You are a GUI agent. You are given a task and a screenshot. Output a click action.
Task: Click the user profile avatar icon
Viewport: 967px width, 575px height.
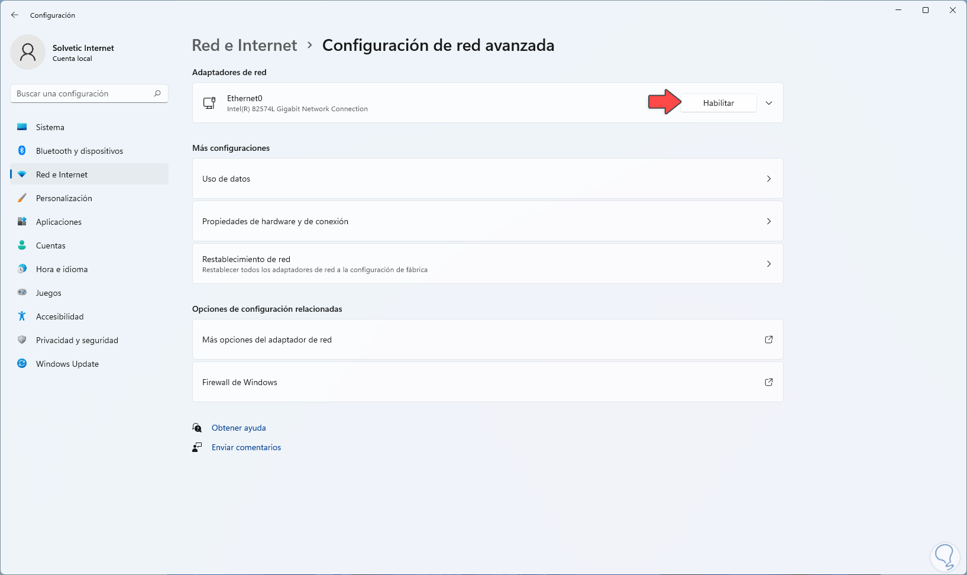(x=28, y=52)
